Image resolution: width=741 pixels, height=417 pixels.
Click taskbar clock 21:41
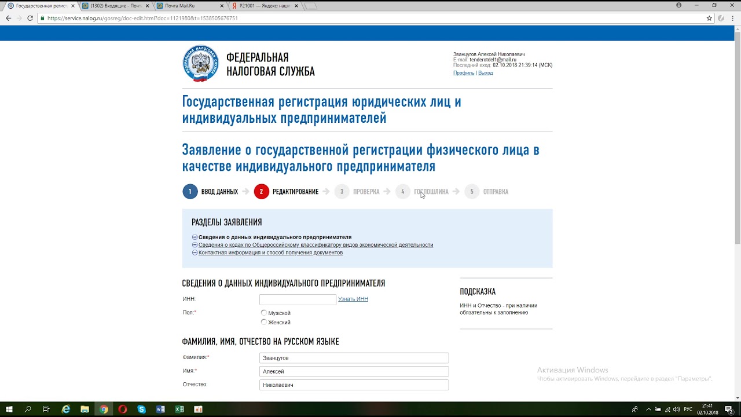[x=707, y=409]
